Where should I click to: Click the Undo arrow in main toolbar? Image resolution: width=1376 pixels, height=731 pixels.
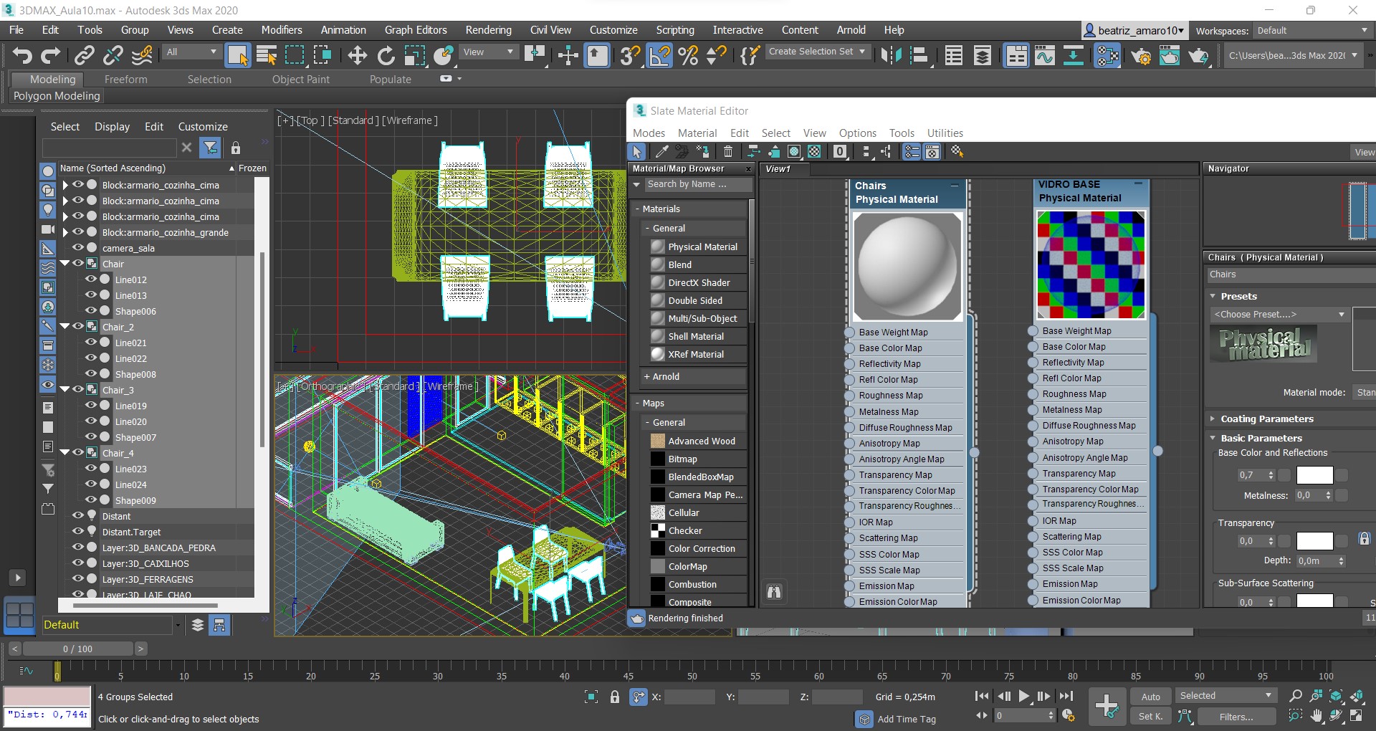tap(22, 55)
